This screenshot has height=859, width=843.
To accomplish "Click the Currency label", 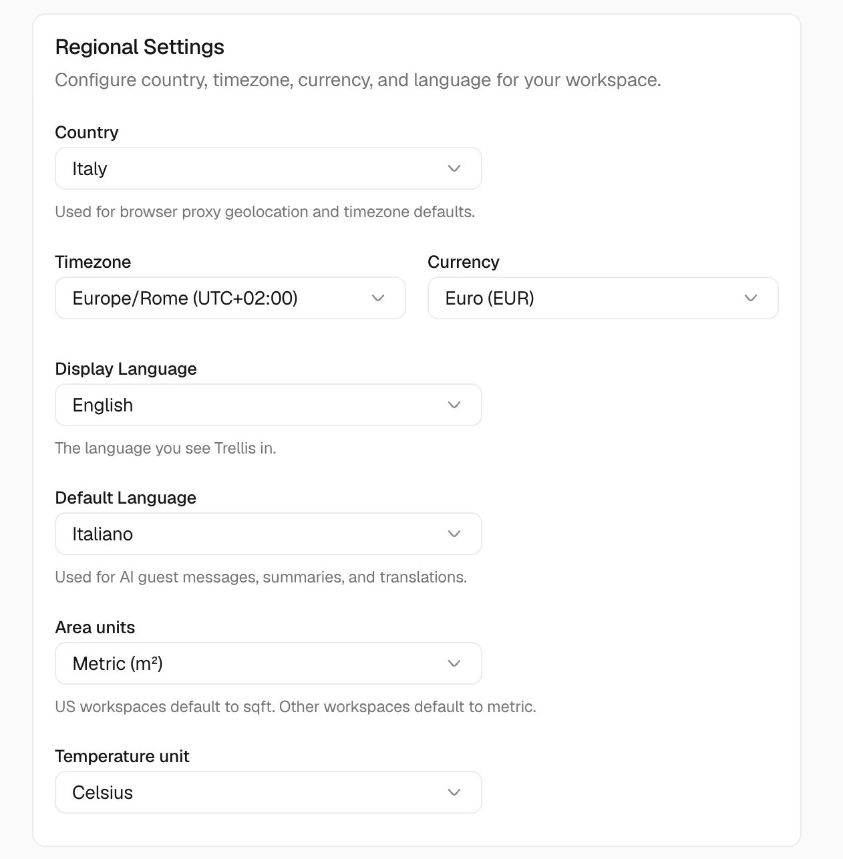I will coord(464,262).
